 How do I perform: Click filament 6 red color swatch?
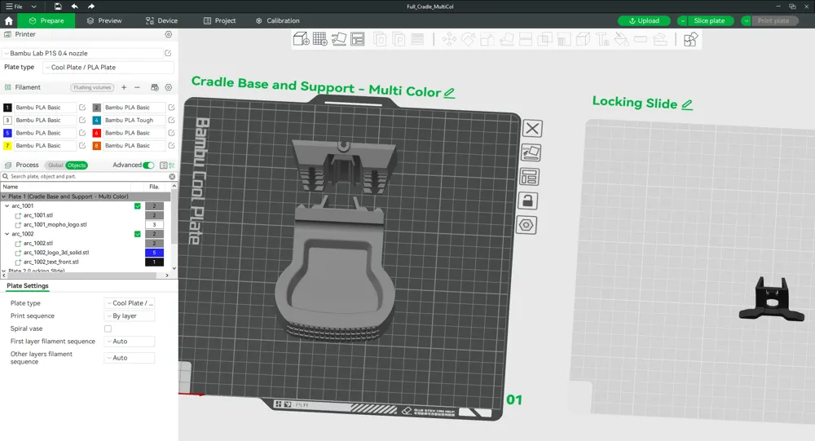pos(97,133)
